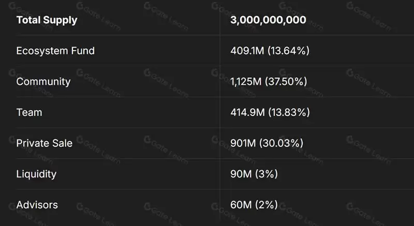
Task: Click the 30.03% private sale percentage
Action: coord(281,143)
